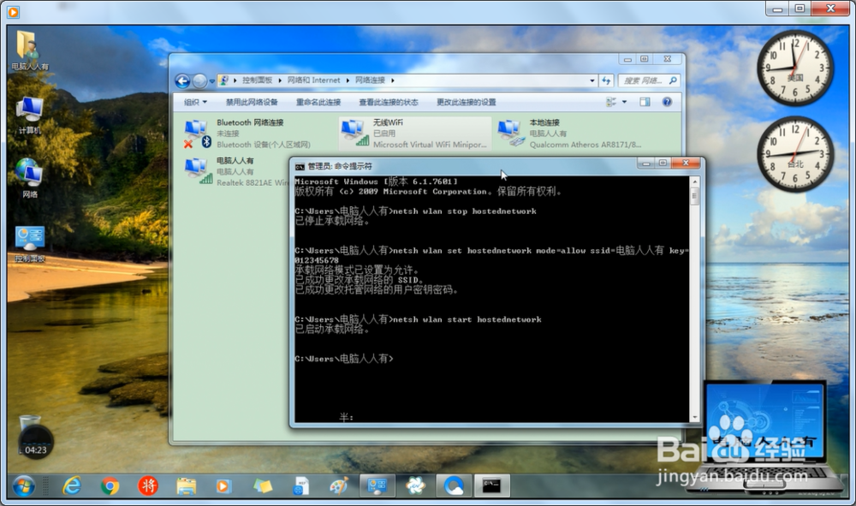This screenshot has width=856, height=506.
Task: Click the Forward arrow in Network Connections
Action: coord(199,80)
